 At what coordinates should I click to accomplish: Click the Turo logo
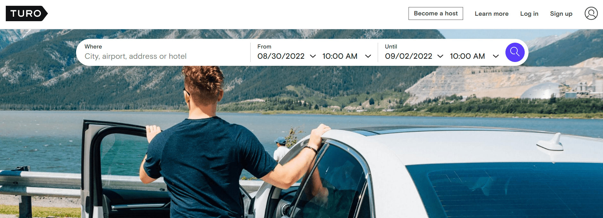pyautogui.click(x=27, y=13)
